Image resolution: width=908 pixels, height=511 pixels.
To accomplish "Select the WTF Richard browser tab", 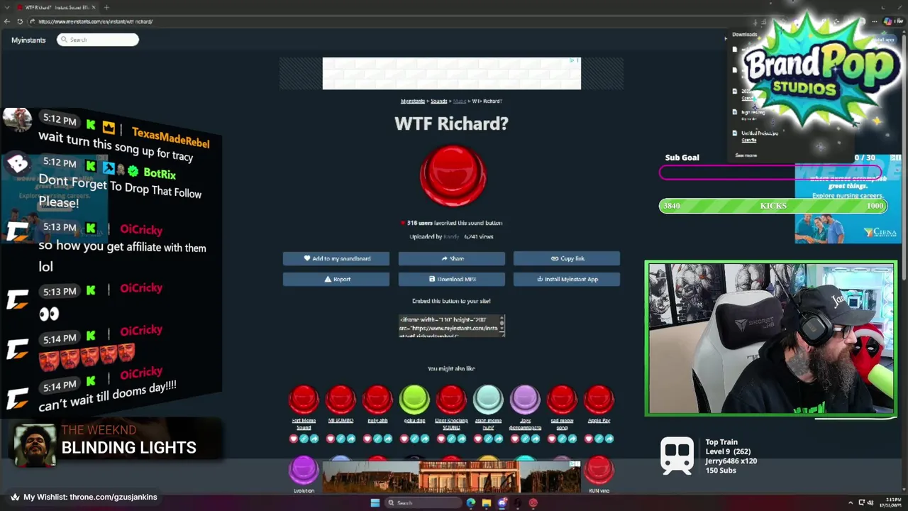I will click(x=55, y=7).
